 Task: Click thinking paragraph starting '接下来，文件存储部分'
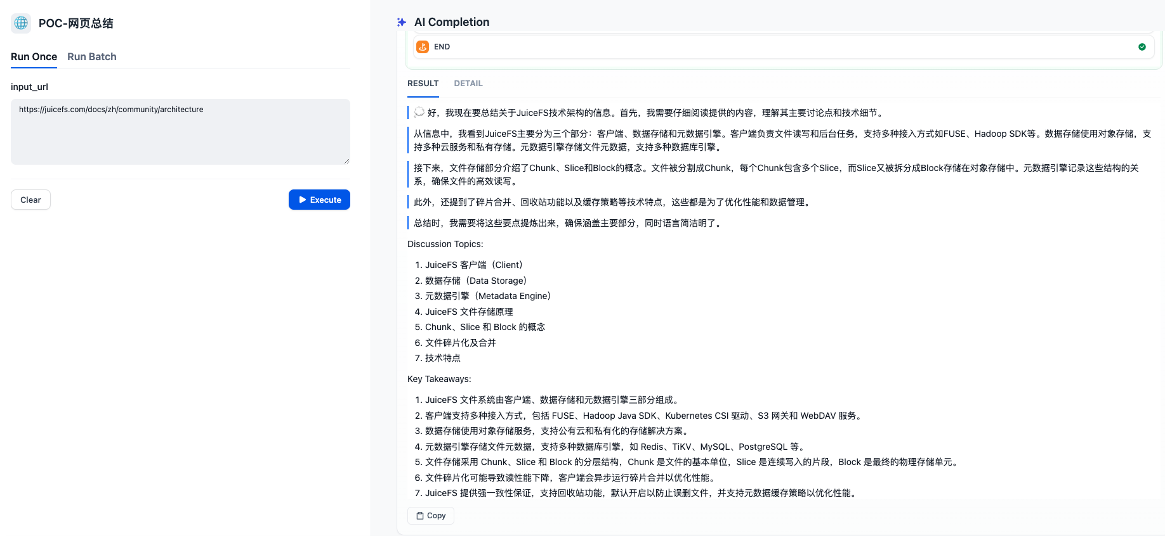(x=777, y=174)
